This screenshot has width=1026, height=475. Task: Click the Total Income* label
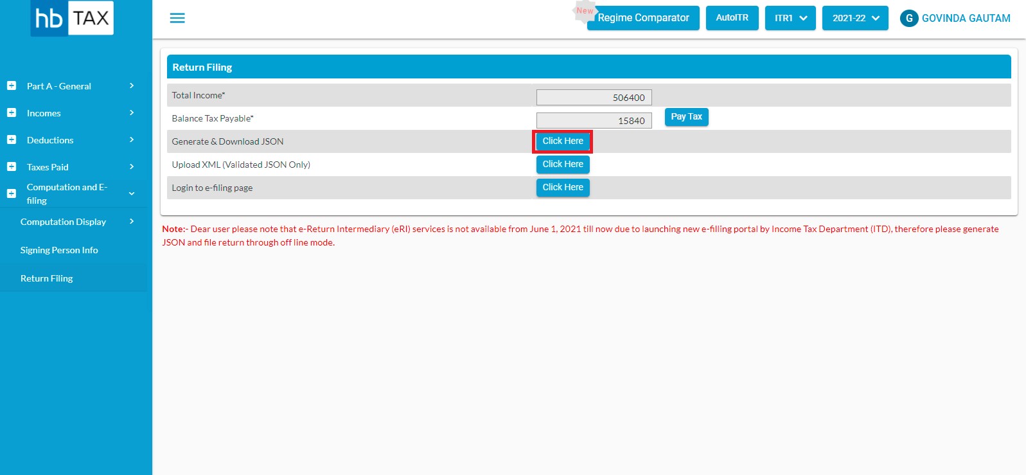point(199,95)
